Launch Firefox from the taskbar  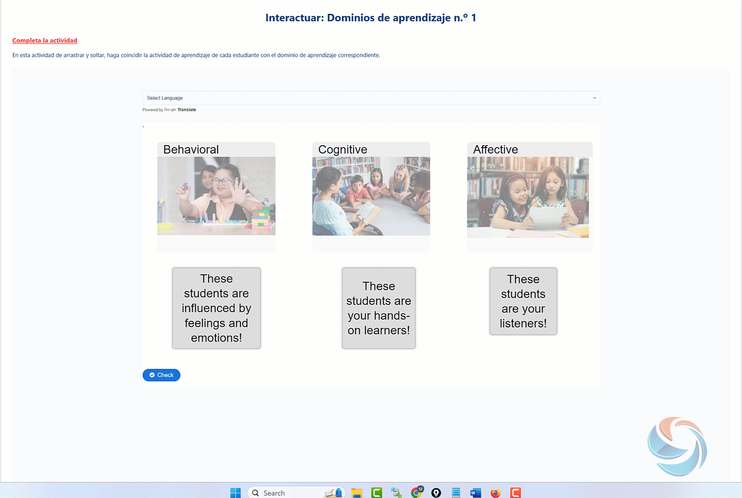(495, 492)
